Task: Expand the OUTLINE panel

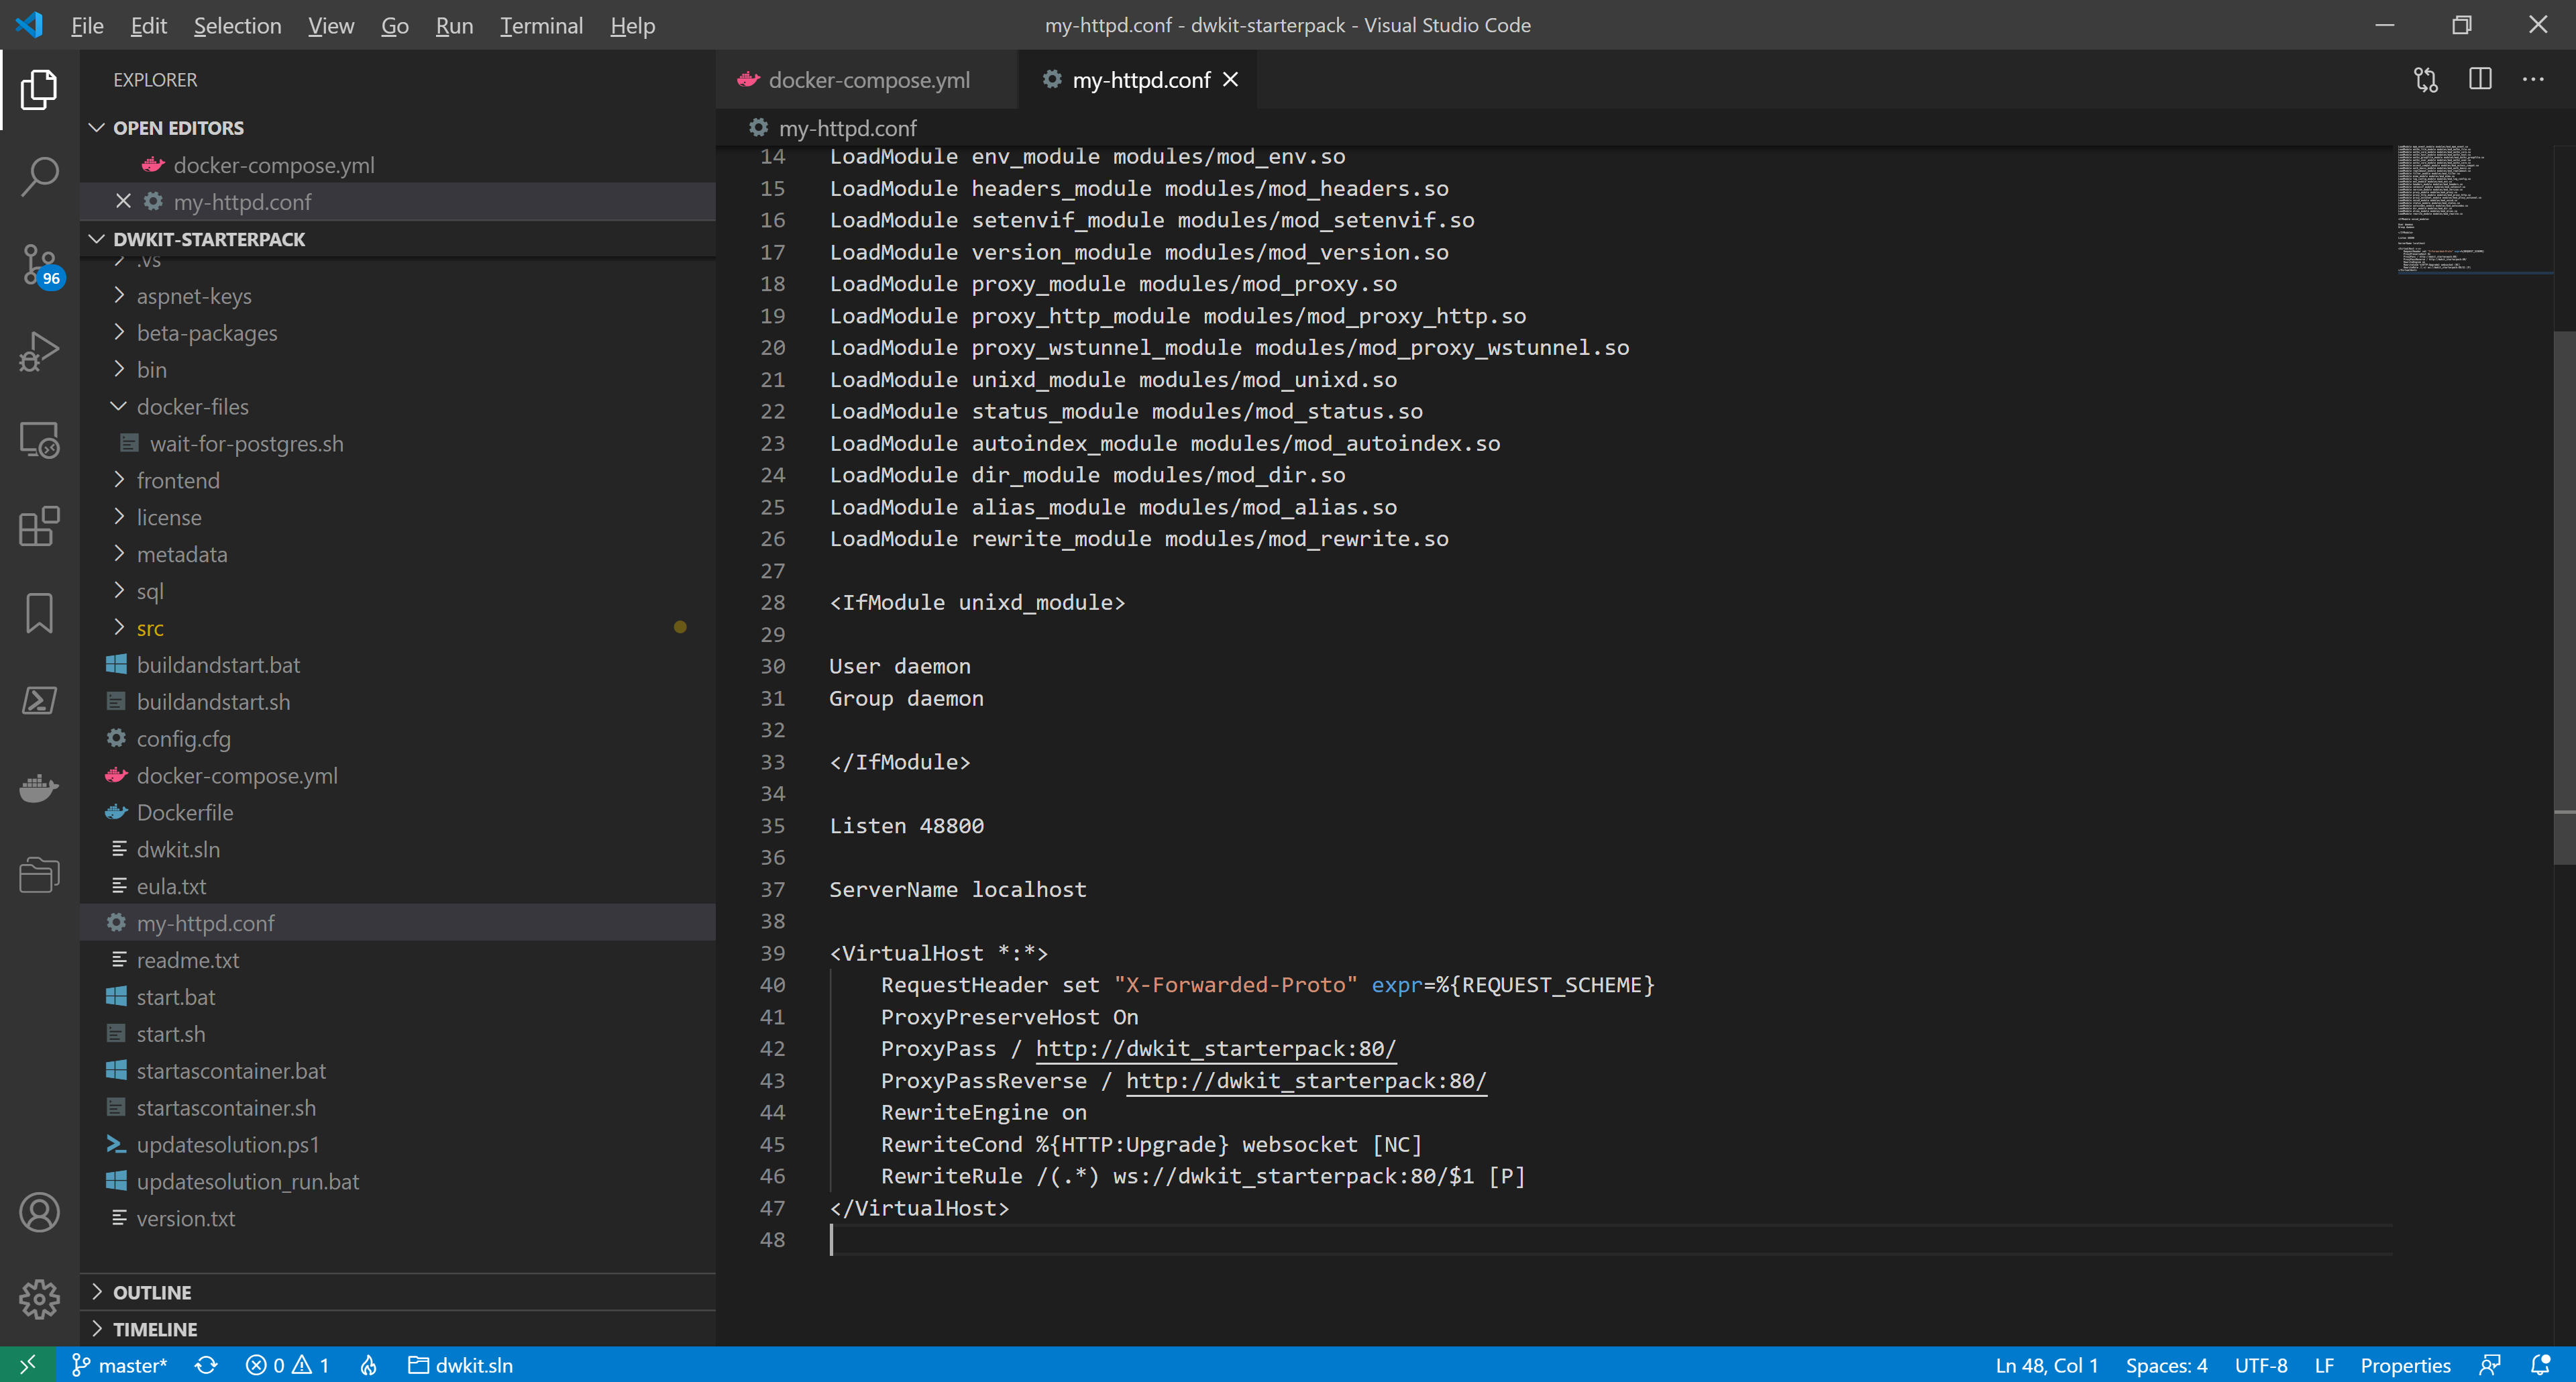Action: [152, 1292]
